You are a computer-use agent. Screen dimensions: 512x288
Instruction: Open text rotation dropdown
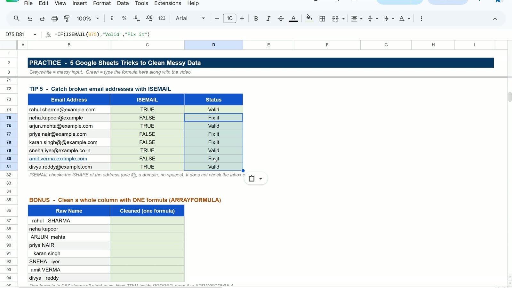point(404,19)
